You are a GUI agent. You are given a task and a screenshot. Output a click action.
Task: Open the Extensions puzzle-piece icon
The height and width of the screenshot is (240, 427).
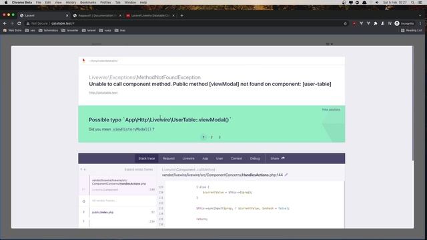click(376, 23)
